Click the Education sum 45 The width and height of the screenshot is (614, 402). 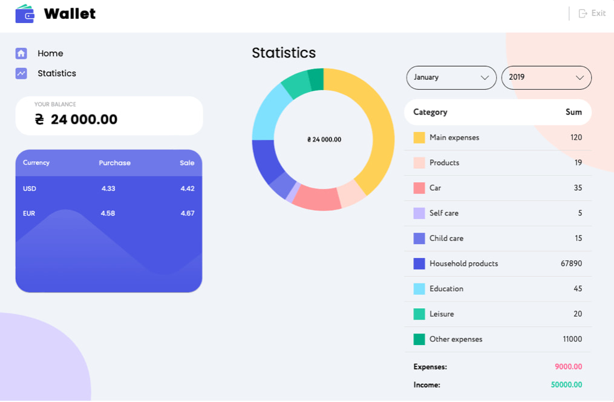click(578, 289)
